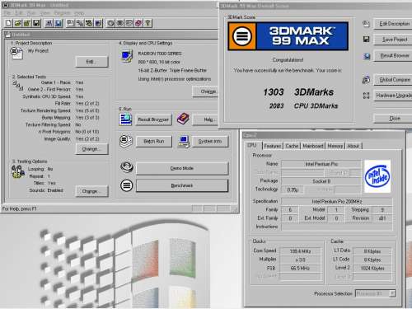Click the icon left of Demo Mode
Viewport: 412px width, 309px height.
127,167
